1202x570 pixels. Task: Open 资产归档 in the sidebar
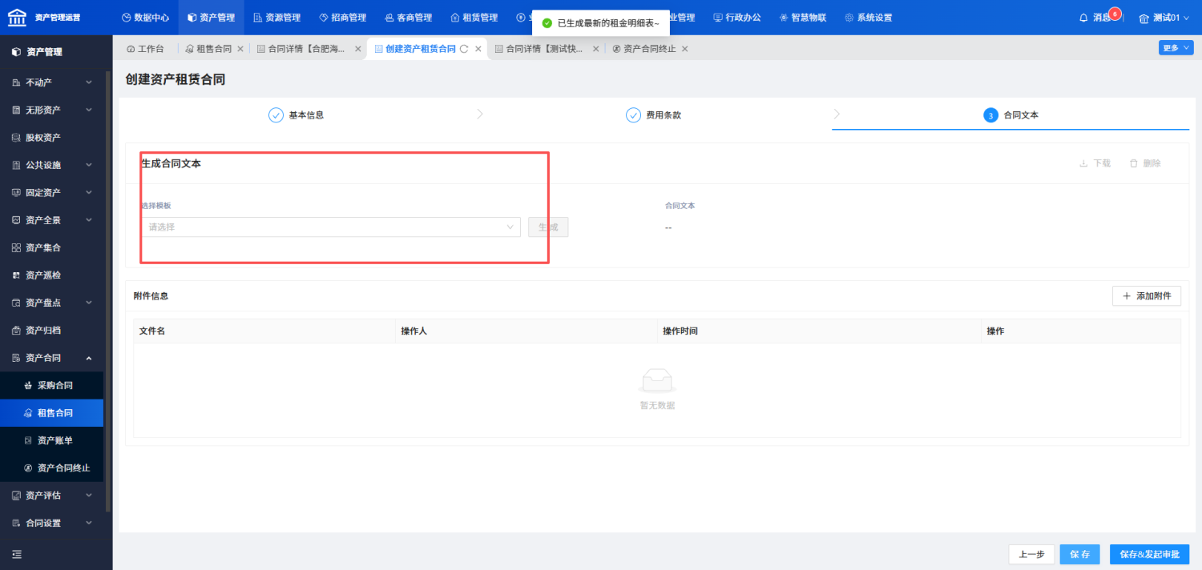(x=52, y=330)
